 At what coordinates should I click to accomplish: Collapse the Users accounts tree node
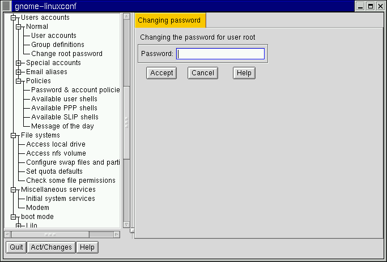coord(13,18)
